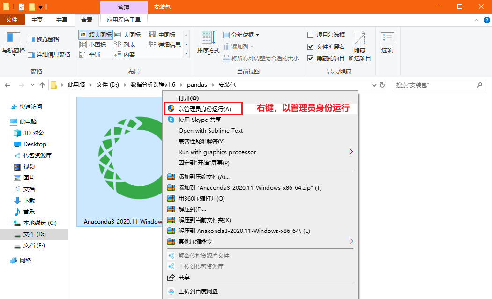Upload file to Baidu Netdisk
This screenshot has width=492, height=299.
point(260,291)
